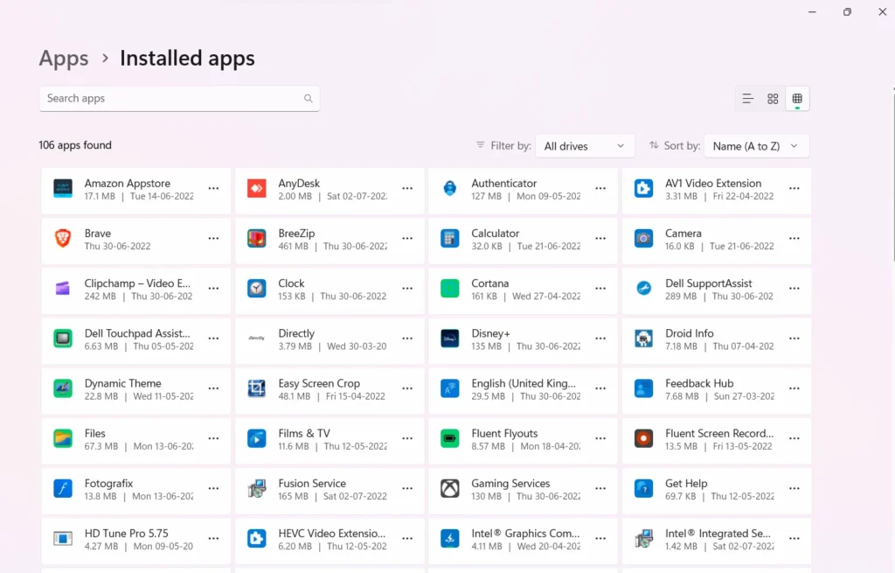Select the HEVC Video Extension name
895x573 pixels.
coord(331,533)
